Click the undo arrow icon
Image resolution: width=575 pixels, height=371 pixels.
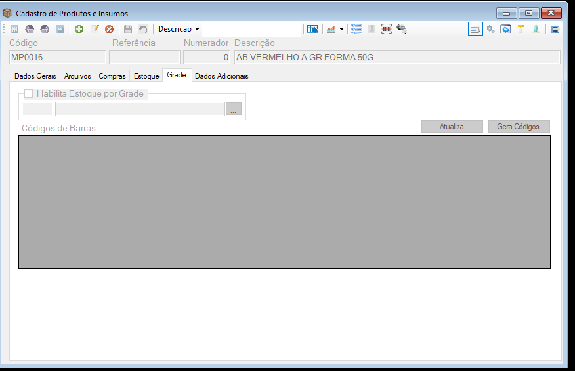pyautogui.click(x=142, y=29)
